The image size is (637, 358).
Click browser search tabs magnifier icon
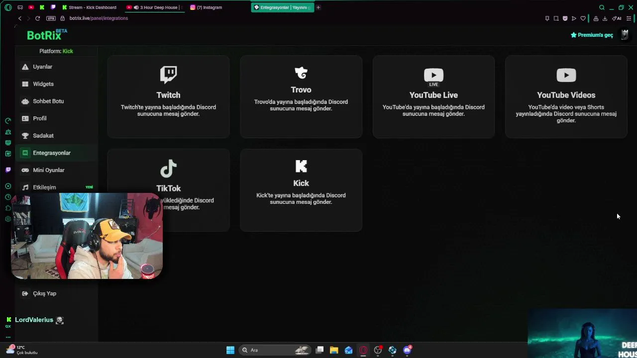[x=602, y=7]
